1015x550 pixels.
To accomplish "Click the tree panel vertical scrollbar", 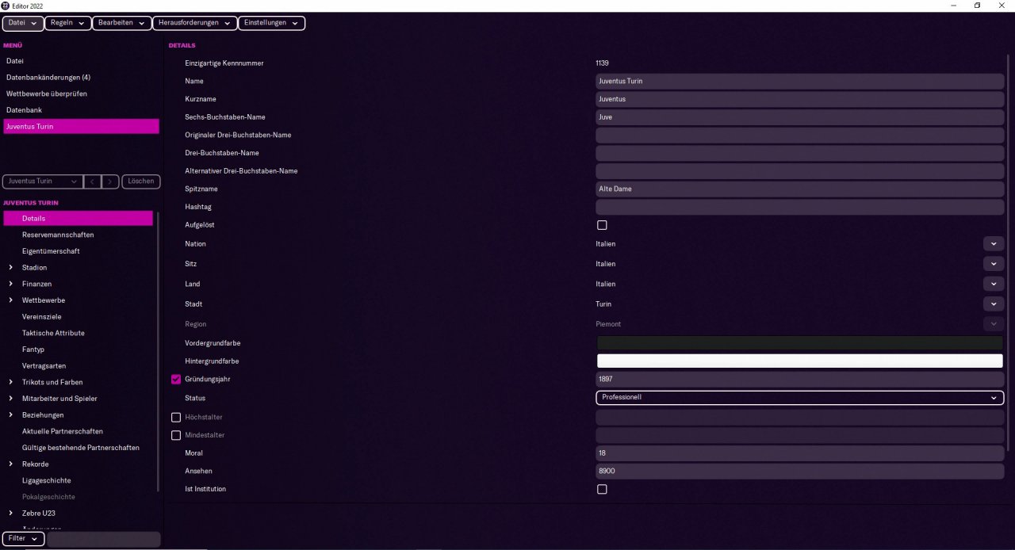I will (x=157, y=353).
